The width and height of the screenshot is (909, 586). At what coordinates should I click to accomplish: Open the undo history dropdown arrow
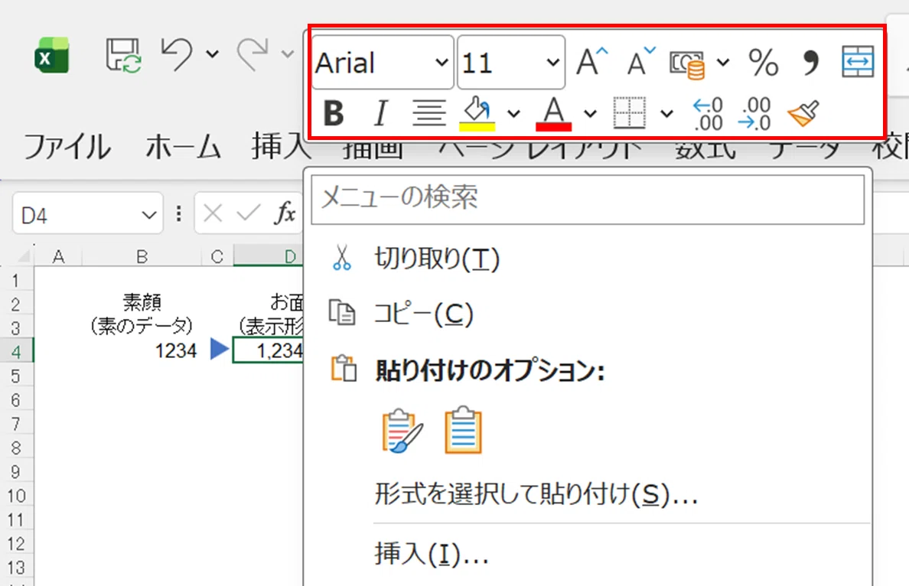[x=213, y=54]
